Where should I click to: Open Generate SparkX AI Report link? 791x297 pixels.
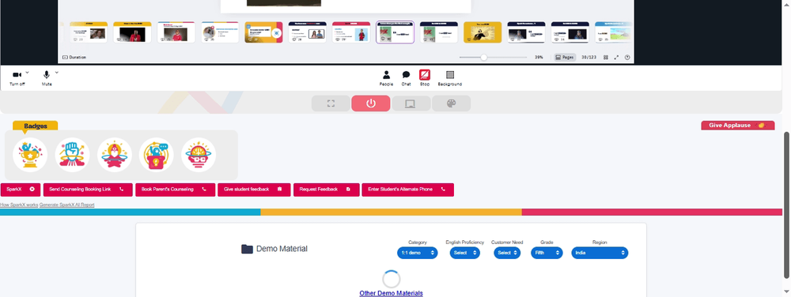[67, 205]
